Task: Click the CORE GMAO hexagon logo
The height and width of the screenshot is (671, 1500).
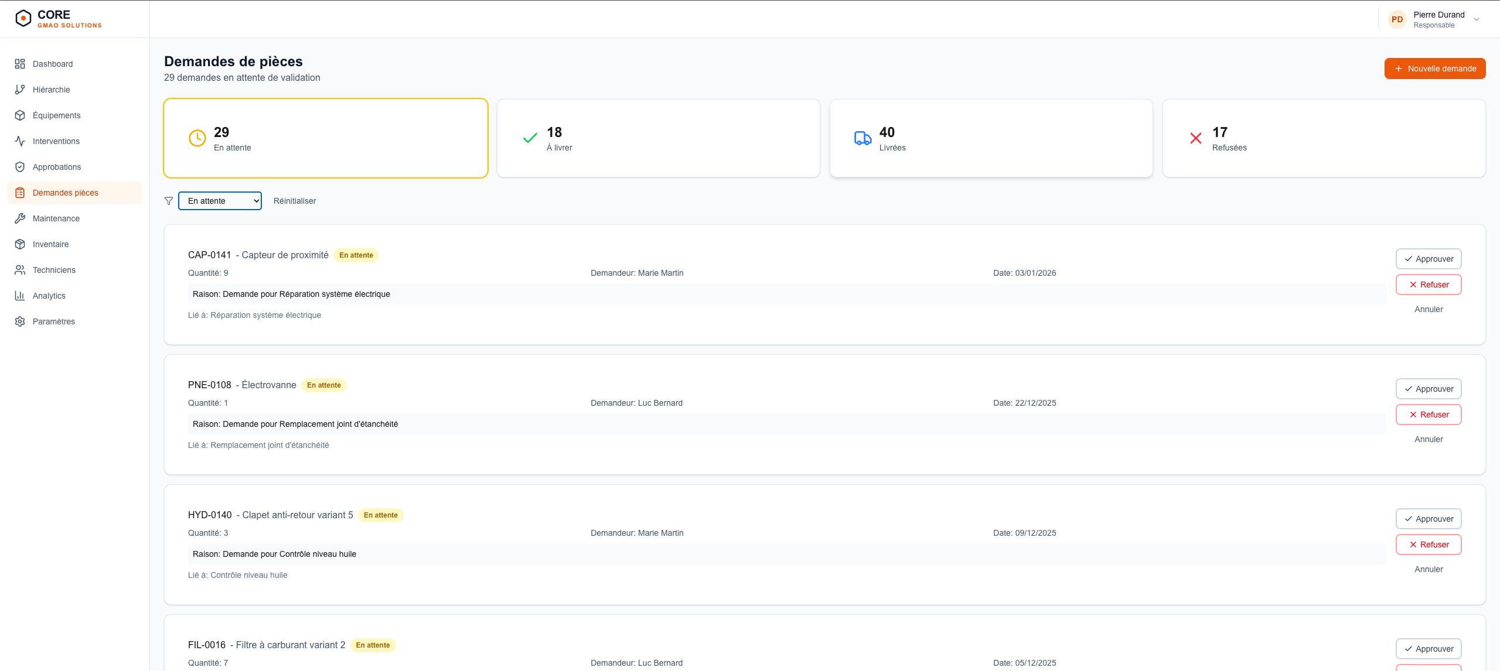Action: coord(23,19)
